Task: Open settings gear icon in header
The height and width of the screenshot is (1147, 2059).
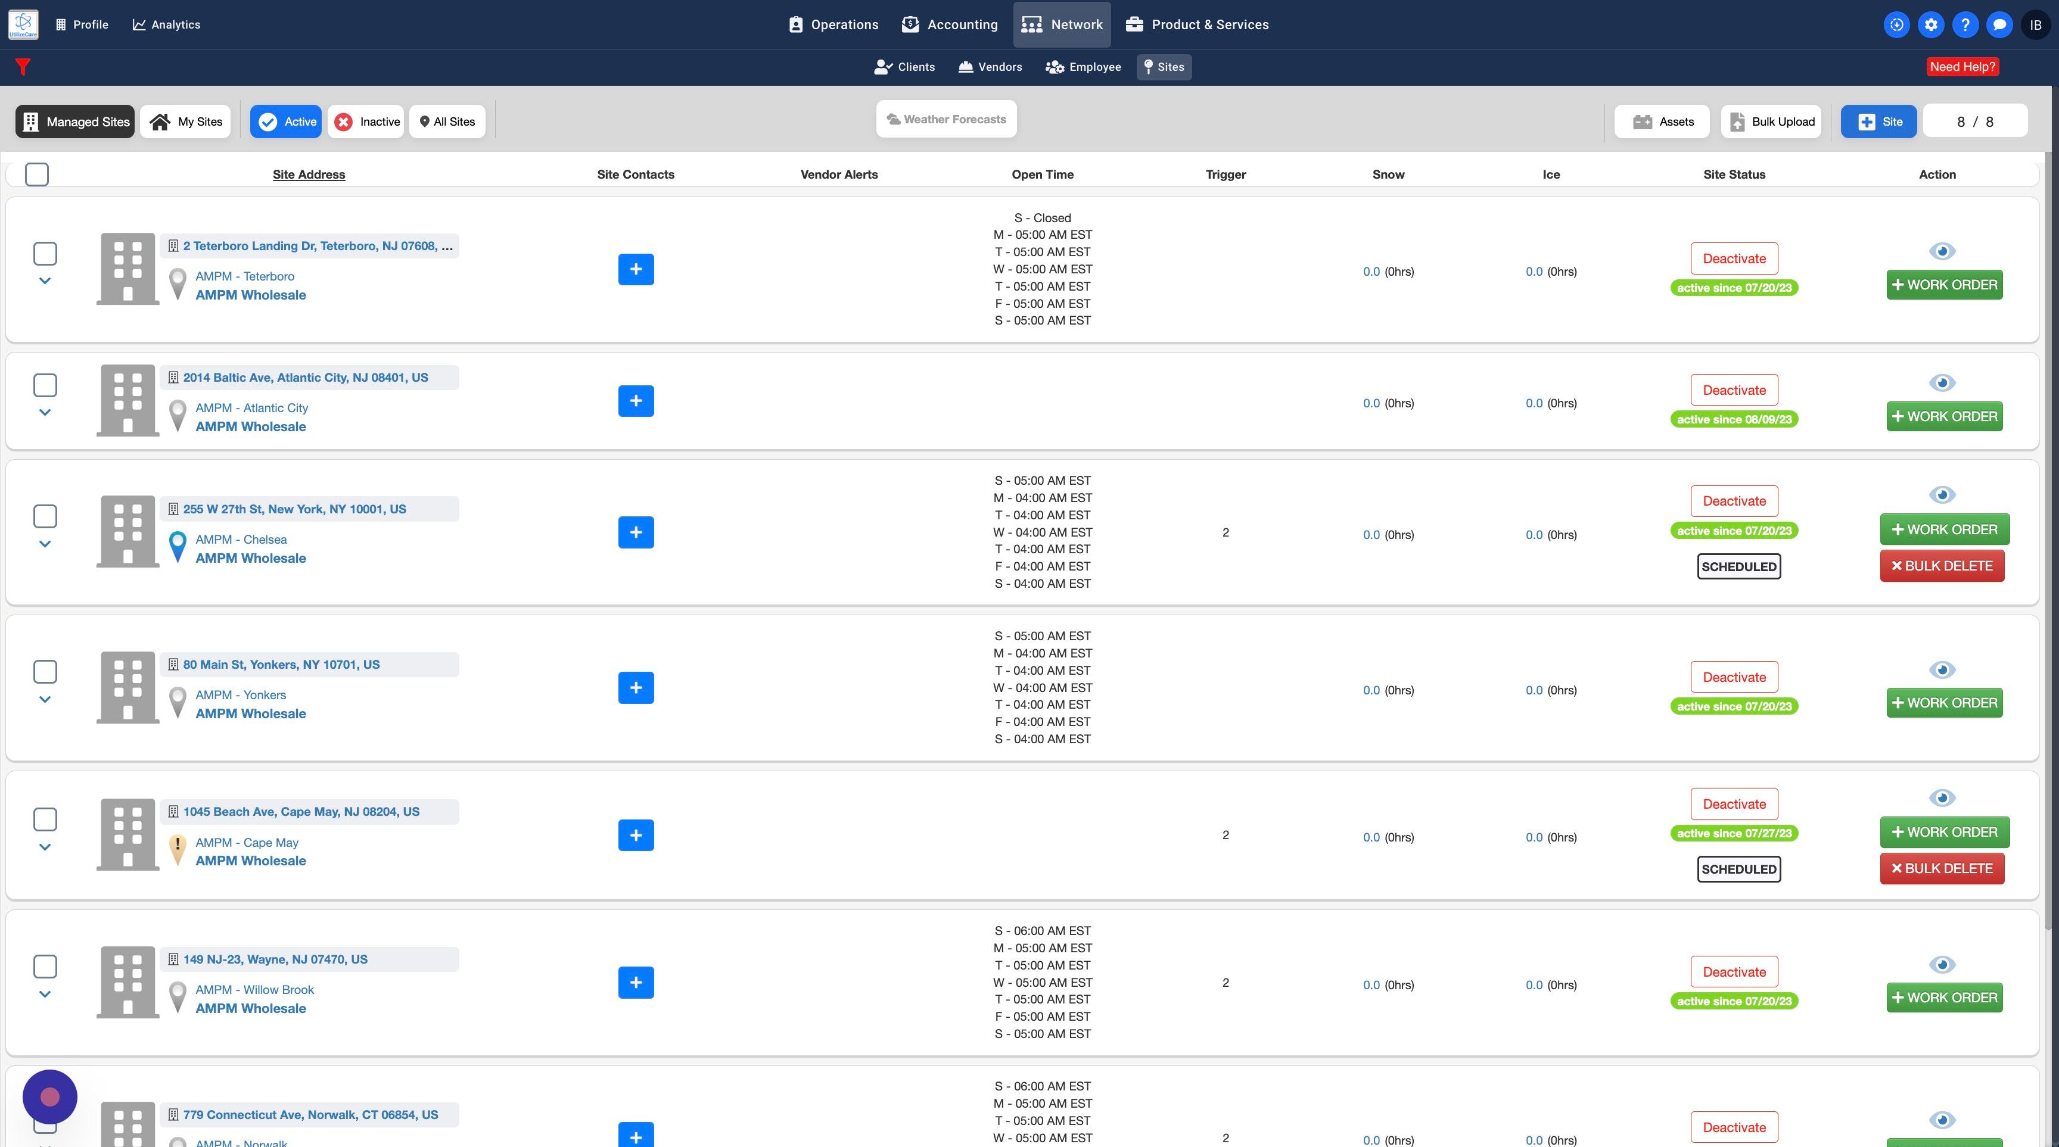Action: coord(1931,25)
